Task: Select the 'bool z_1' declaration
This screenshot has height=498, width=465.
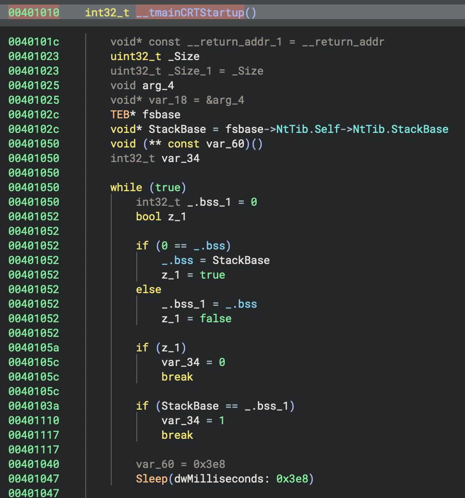Action: pos(161,217)
